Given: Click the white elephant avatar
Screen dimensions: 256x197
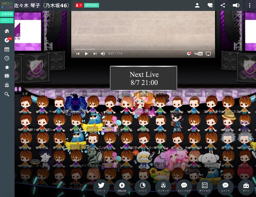Looking at the screenshot, I should (209, 160).
